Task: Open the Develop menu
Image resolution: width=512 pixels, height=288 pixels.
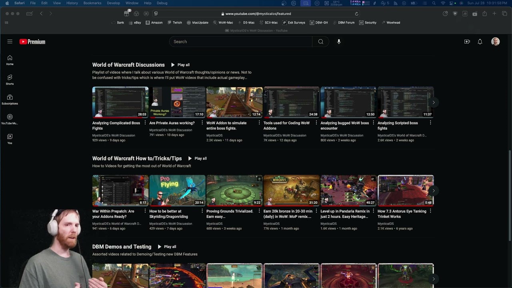Action: (113, 3)
